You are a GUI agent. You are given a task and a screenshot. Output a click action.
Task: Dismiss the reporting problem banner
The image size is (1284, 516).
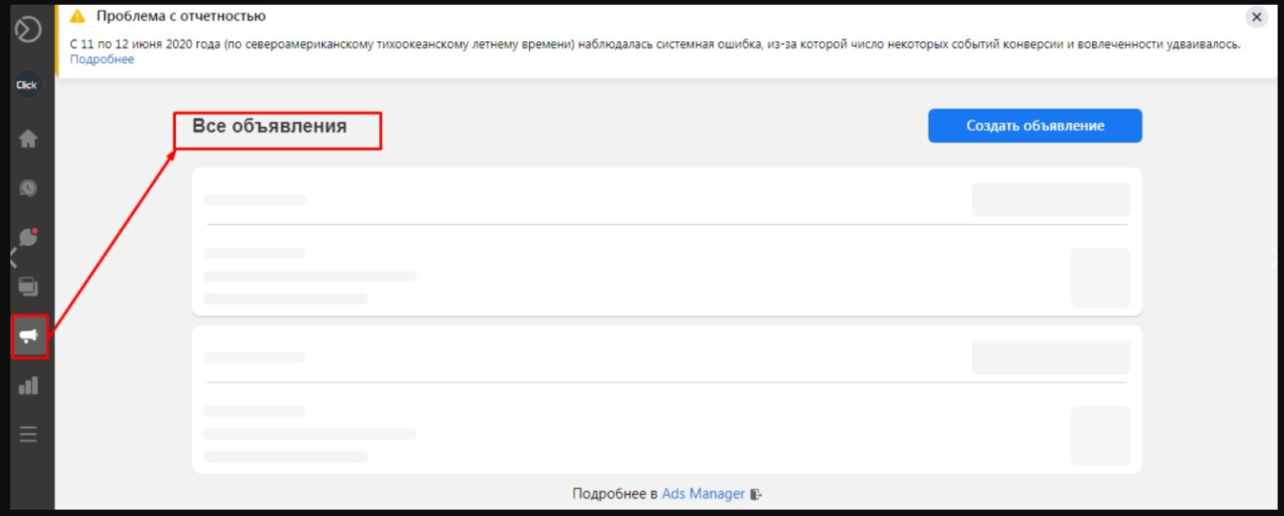tap(1256, 17)
